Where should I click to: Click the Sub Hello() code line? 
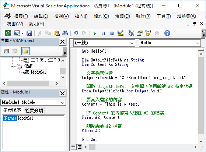point(94,51)
